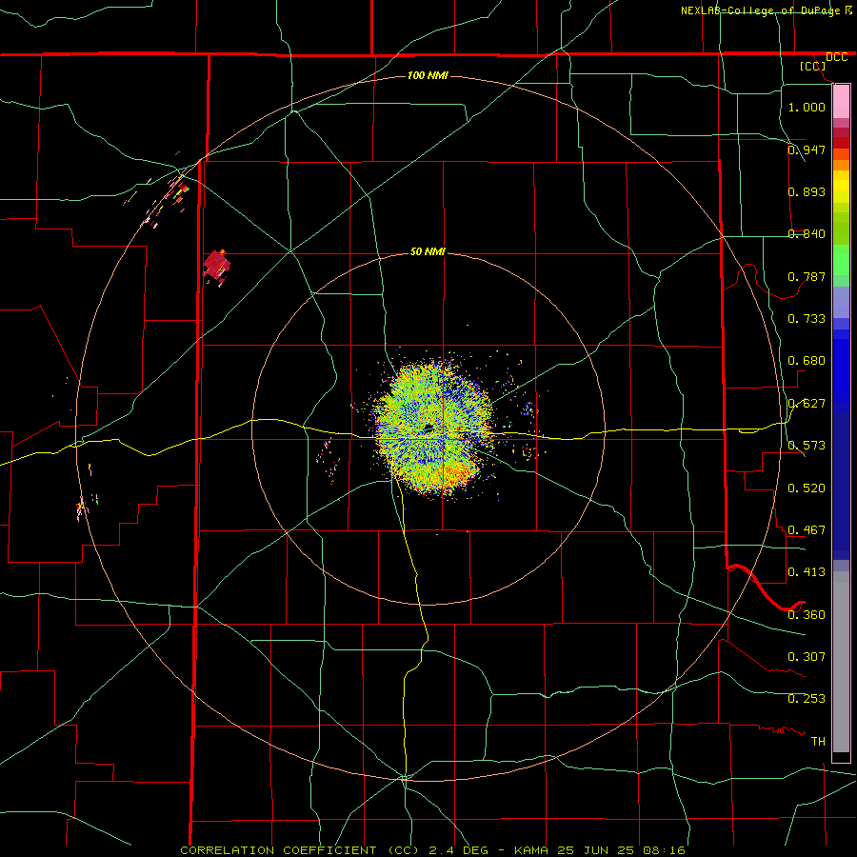Pick the pink segment of the color bar
The height and width of the screenshot is (857, 857).
click(841, 102)
